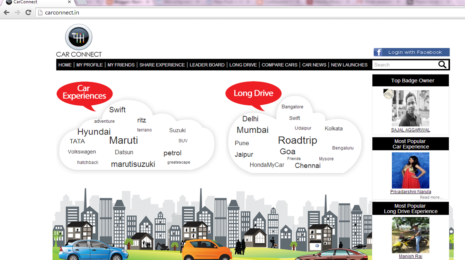Open LEADER BOARD menu item
The height and width of the screenshot is (260, 465).
pyautogui.click(x=207, y=65)
